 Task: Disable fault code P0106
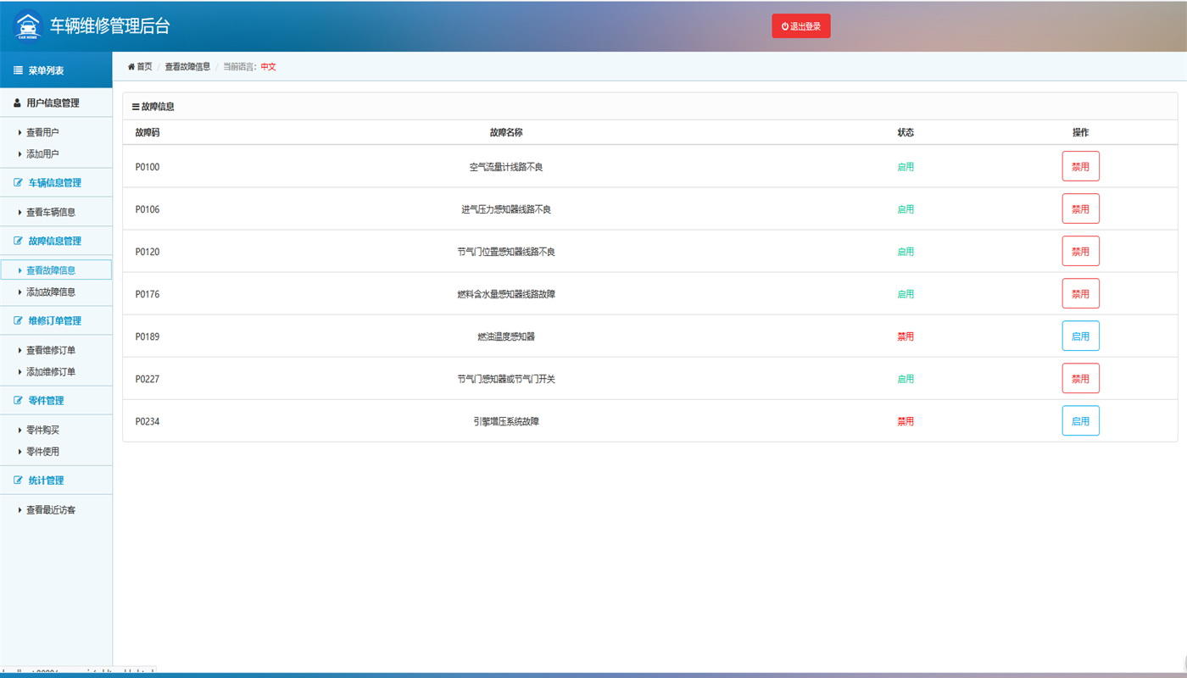coord(1080,208)
